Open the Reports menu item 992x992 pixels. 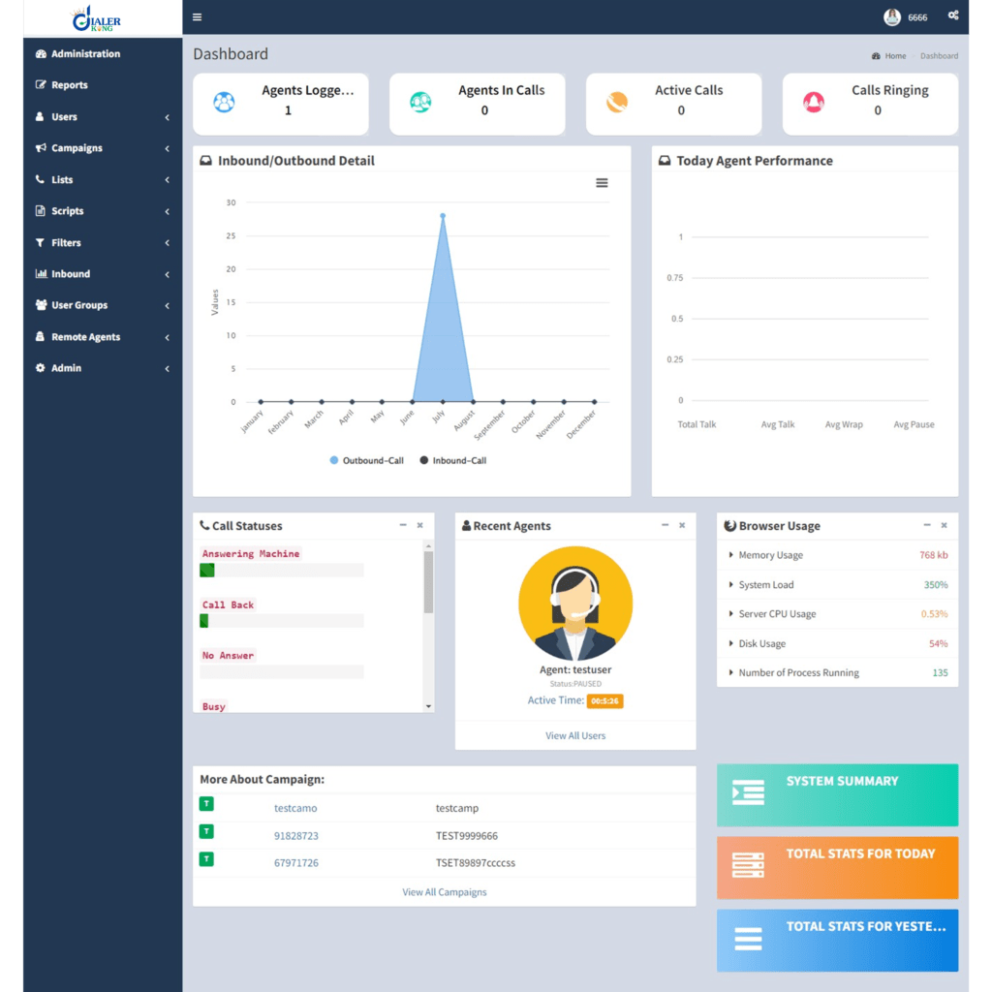click(x=103, y=85)
